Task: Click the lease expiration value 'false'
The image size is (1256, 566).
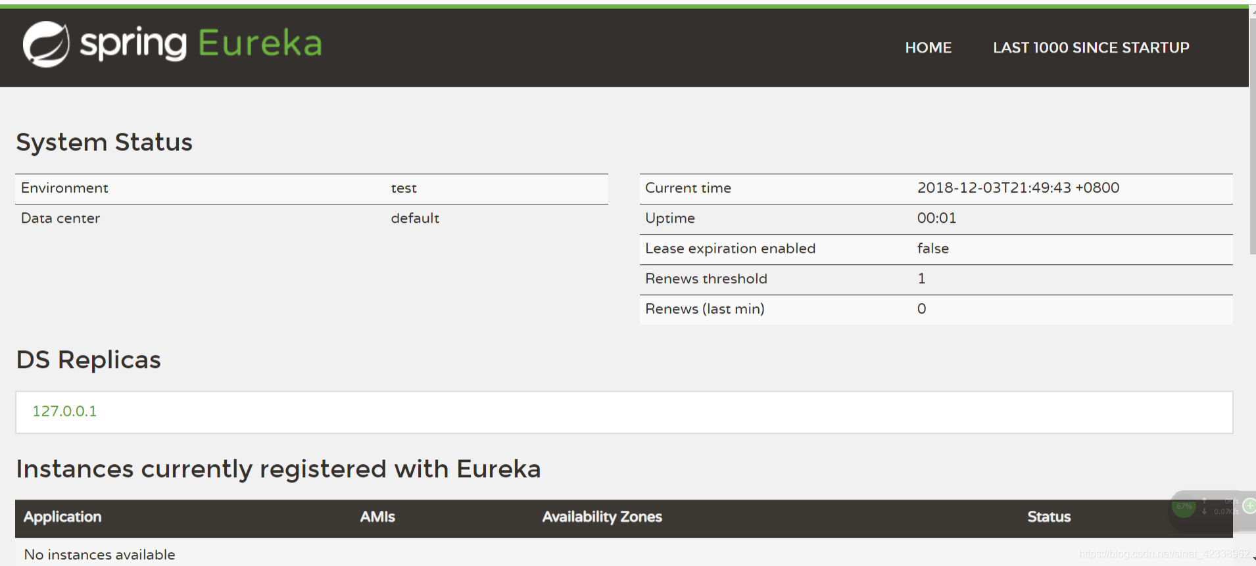Action: click(x=932, y=248)
